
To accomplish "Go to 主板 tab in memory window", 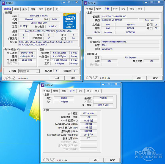I will (64, 91).
